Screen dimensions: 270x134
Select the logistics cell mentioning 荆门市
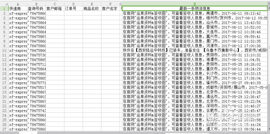tap(195, 78)
